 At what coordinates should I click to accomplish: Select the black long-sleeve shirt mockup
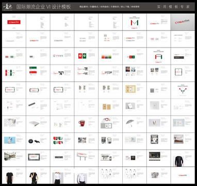pos(178,161)
